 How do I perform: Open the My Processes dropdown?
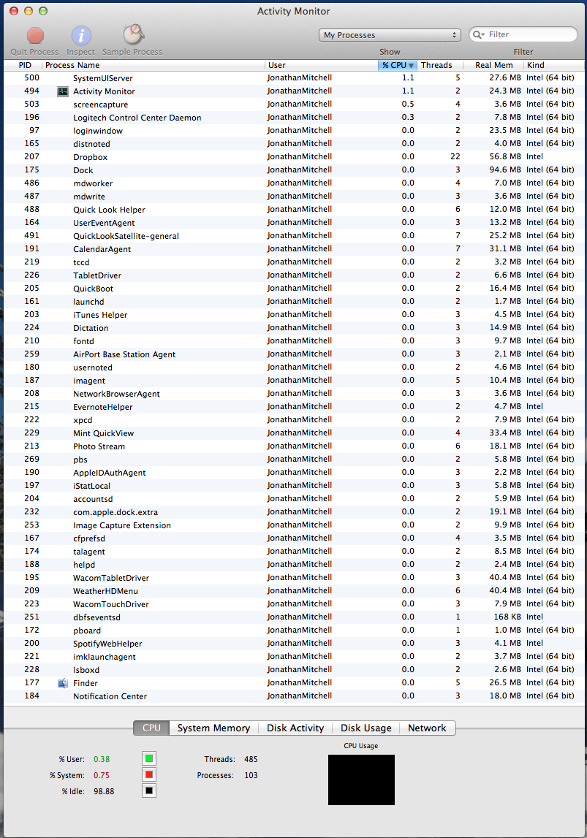[390, 35]
